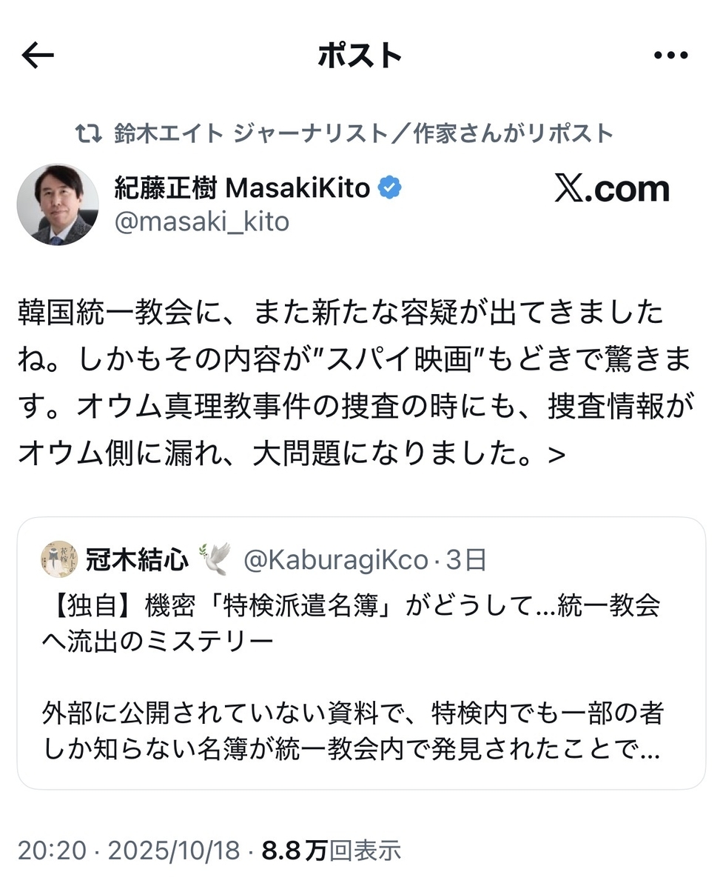The image size is (723, 889).
Task: Open the @KaburagiKco handle
Action: pos(336,560)
